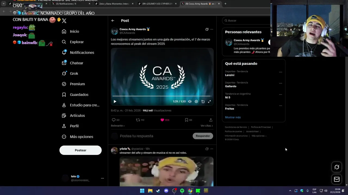The width and height of the screenshot is (348, 195).
Task: Expand the video to fullscreen
Action: pyautogui.click(x=209, y=102)
